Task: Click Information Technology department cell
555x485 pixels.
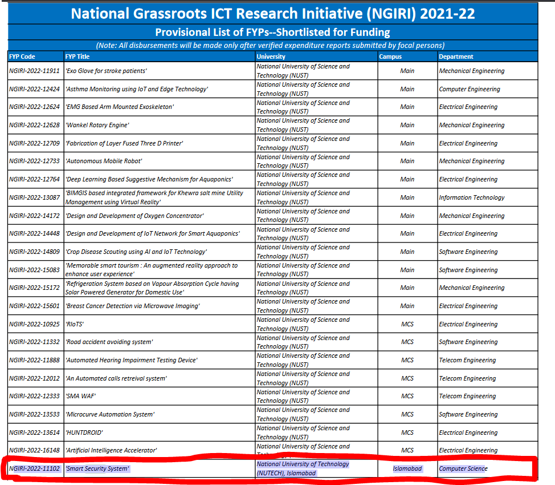Action: pyautogui.click(x=471, y=197)
